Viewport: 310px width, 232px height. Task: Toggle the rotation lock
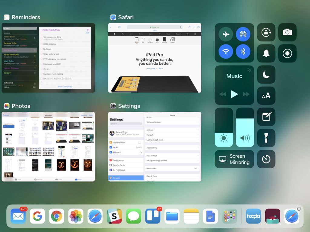(x=266, y=32)
